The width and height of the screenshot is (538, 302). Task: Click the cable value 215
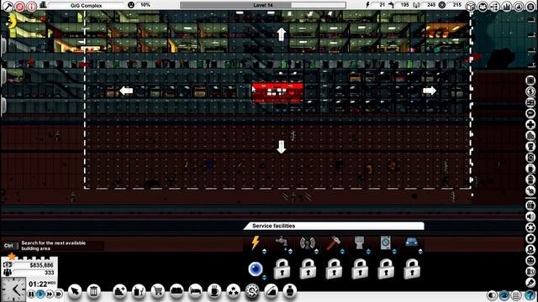457,5
